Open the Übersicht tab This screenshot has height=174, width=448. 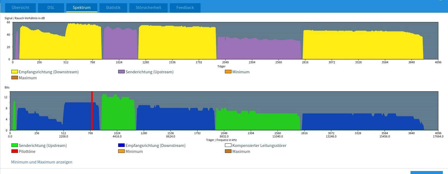click(21, 8)
